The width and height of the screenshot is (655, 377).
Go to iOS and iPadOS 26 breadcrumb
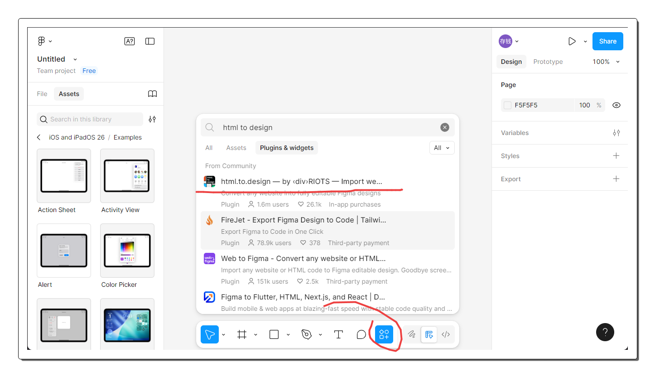click(77, 137)
